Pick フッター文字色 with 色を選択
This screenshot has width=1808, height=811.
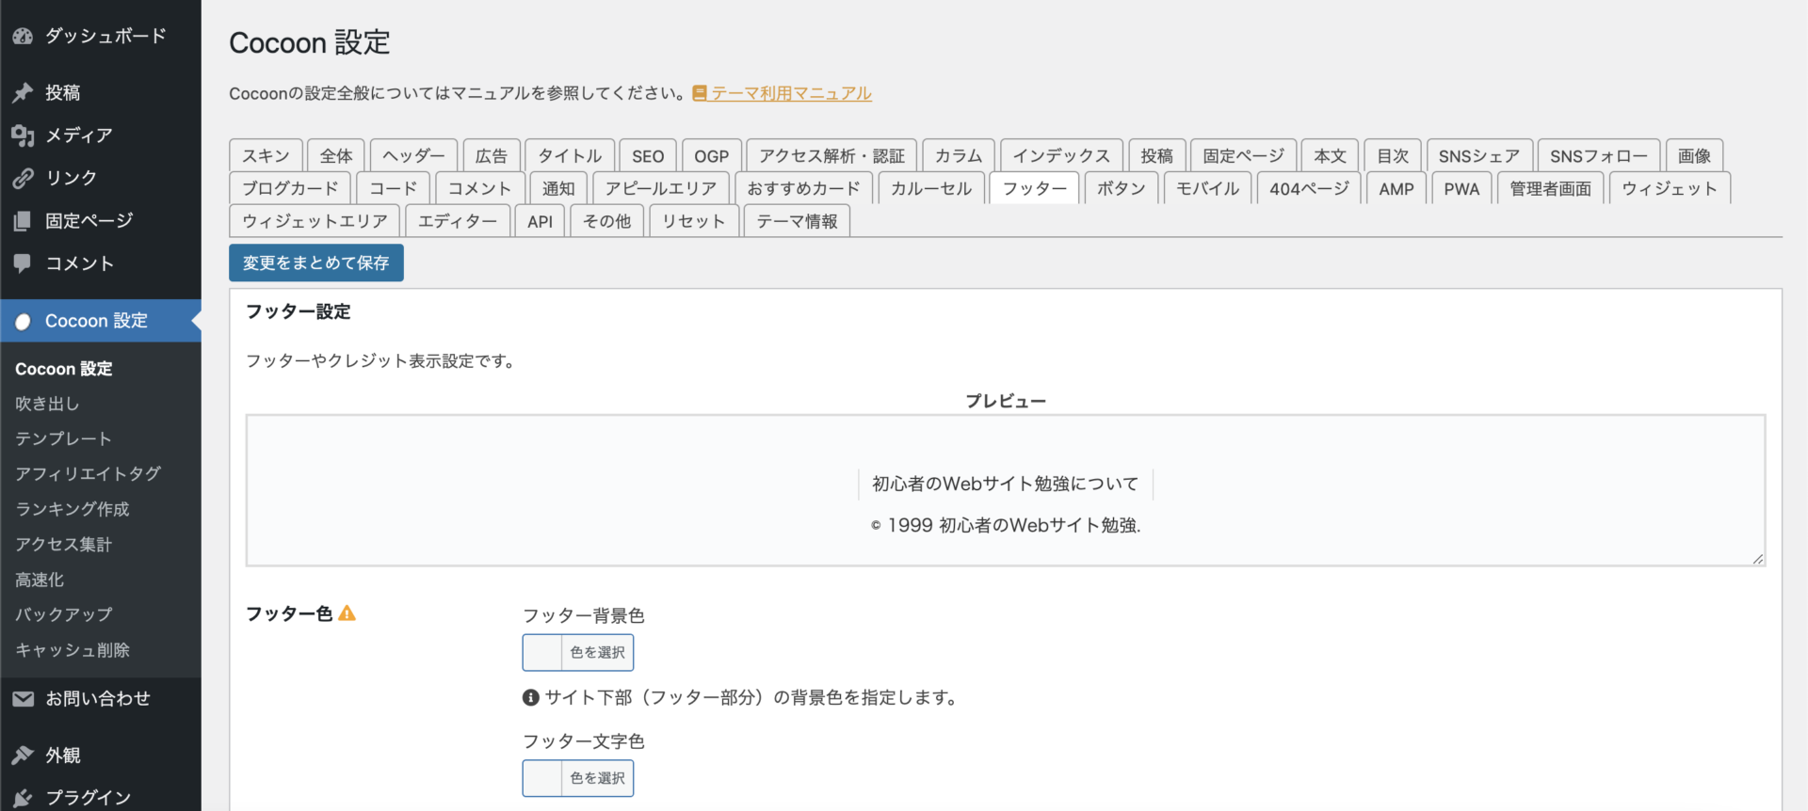[578, 778]
